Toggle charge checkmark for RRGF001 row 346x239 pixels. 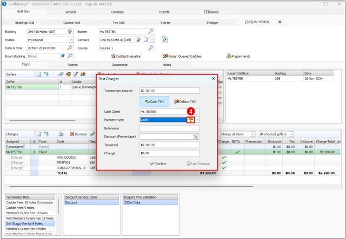pyautogui.click(x=224, y=162)
